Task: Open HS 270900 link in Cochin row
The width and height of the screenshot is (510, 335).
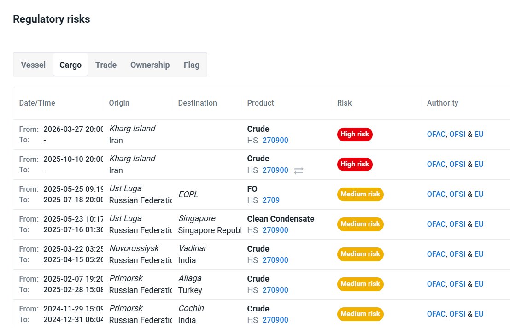Action: coord(276,320)
